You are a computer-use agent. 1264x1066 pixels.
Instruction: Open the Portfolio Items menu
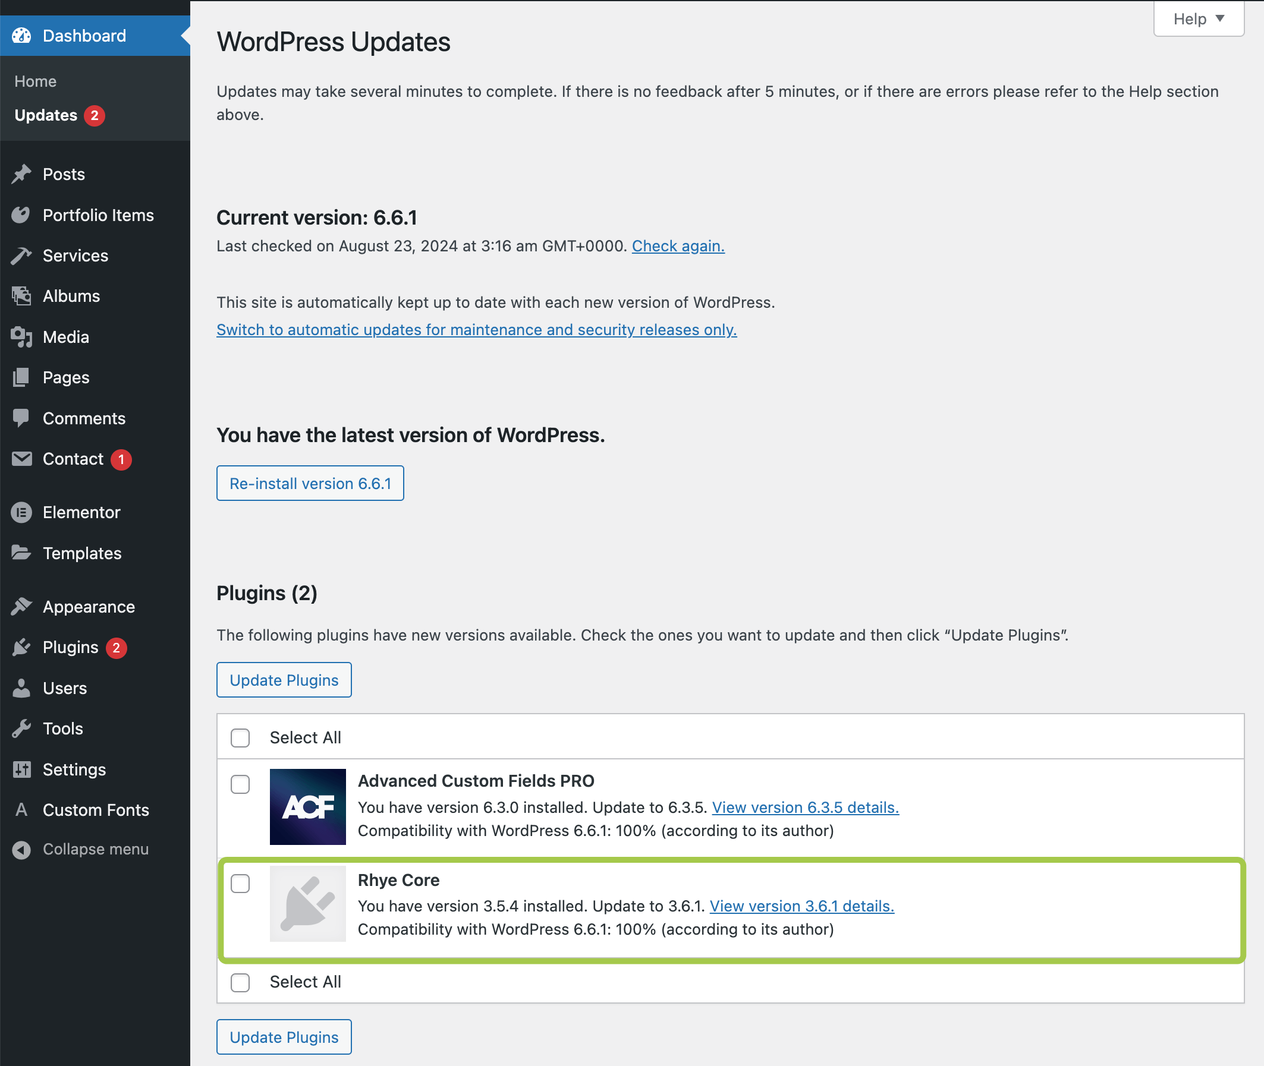pyautogui.click(x=98, y=215)
